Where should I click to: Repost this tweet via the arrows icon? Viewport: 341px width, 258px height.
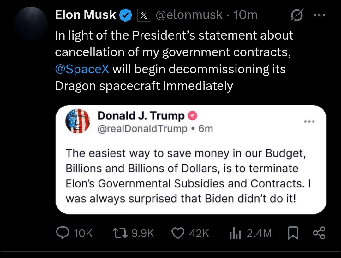120,233
